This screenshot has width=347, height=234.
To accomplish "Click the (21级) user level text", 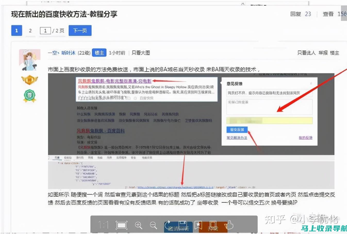I will point(84,53).
